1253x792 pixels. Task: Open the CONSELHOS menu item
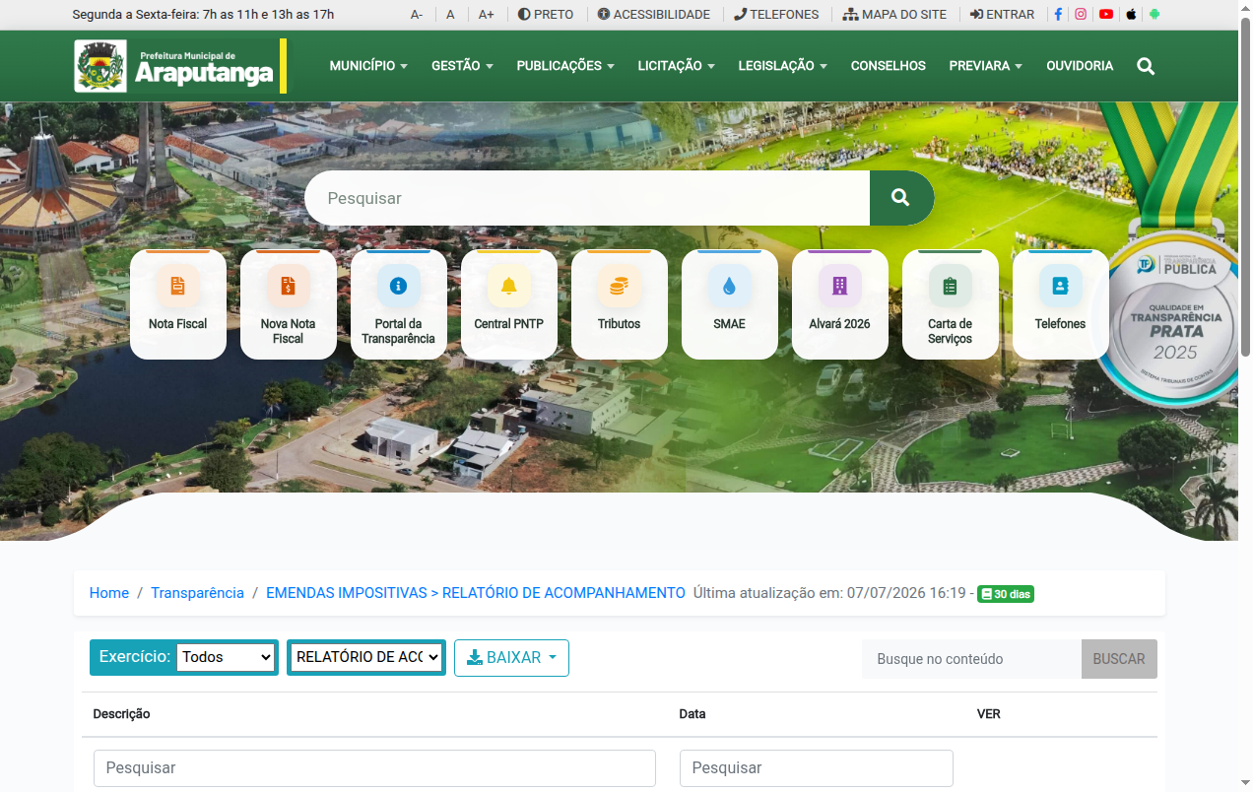pyautogui.click(x=889, y=66)
